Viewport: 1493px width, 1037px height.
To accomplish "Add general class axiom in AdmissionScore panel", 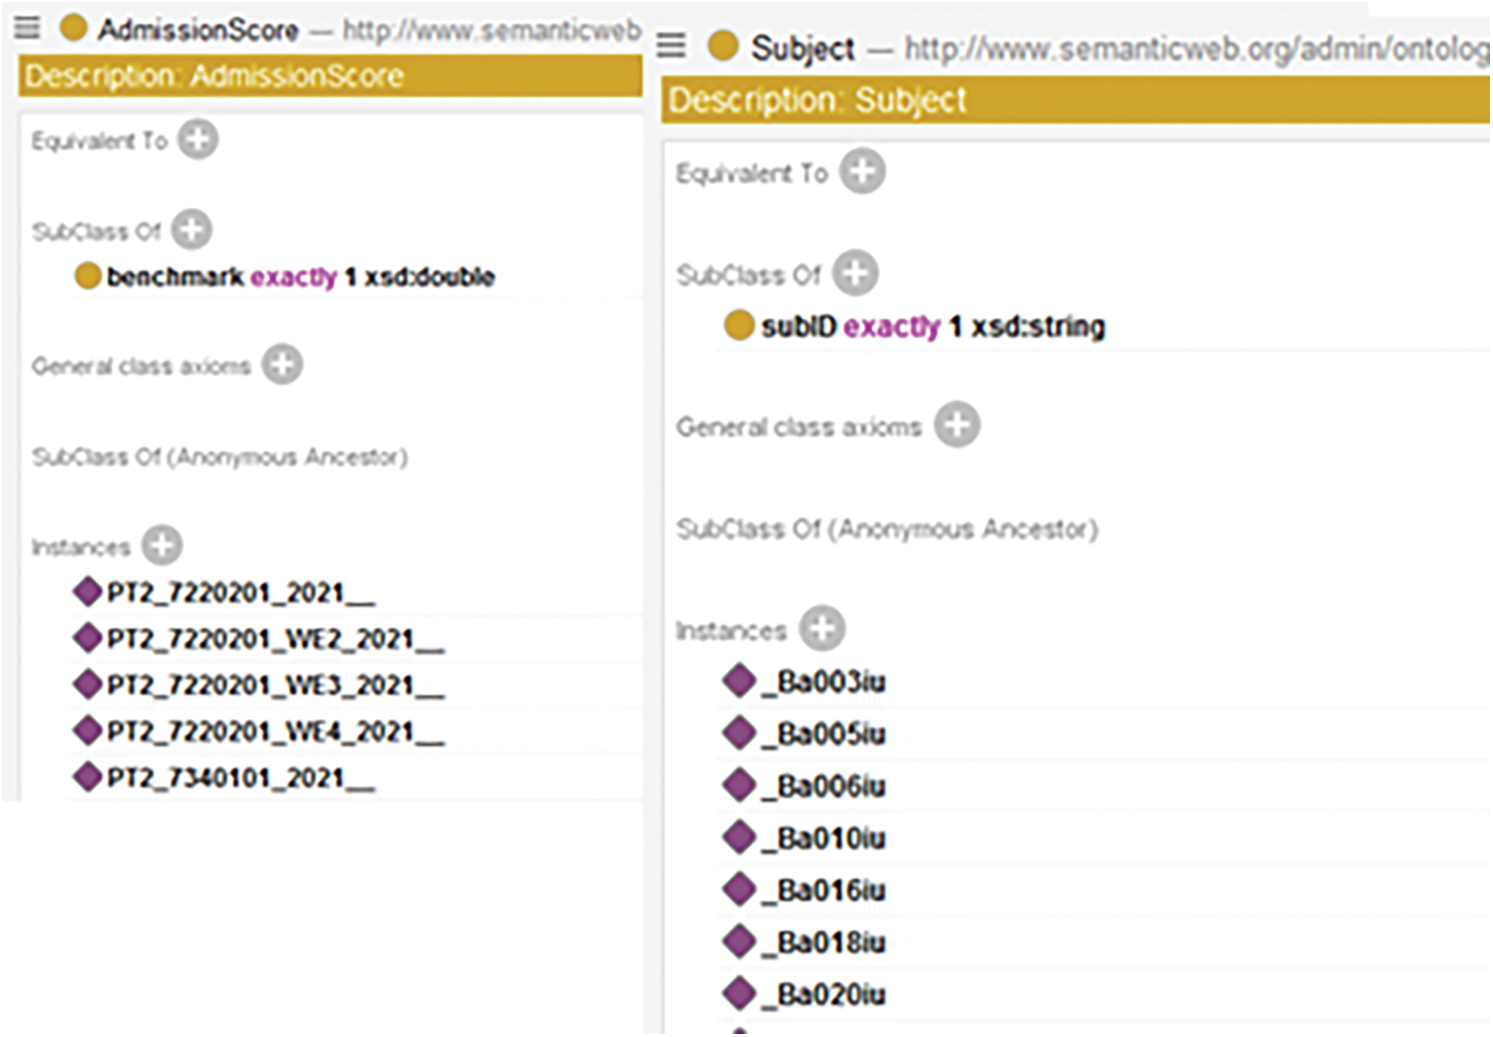I will (283, 365).
